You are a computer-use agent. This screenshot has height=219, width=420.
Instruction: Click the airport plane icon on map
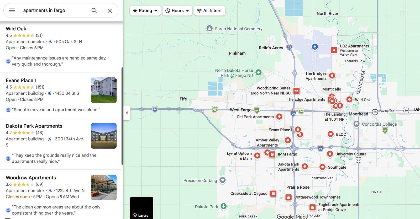tap(315, 47)
